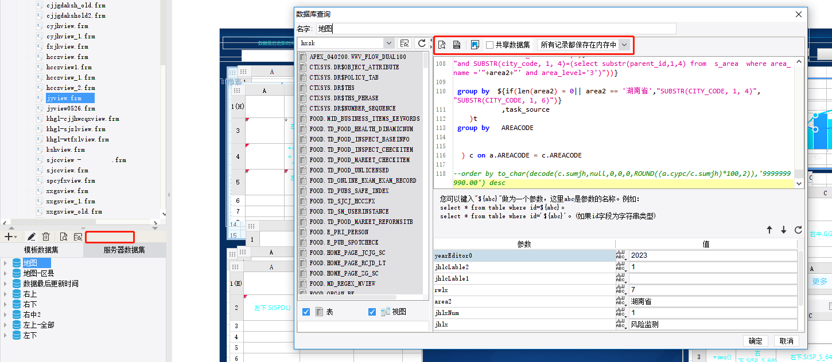Click the trash delete dataset icon
The height and width of the screenshot is (362, 832).
click(x=46, y=237)
